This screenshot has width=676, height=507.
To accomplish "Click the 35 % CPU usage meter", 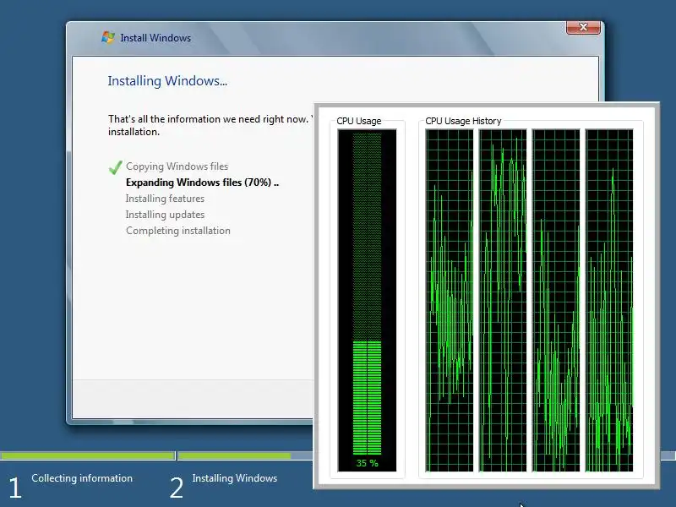I will [367, 300].
